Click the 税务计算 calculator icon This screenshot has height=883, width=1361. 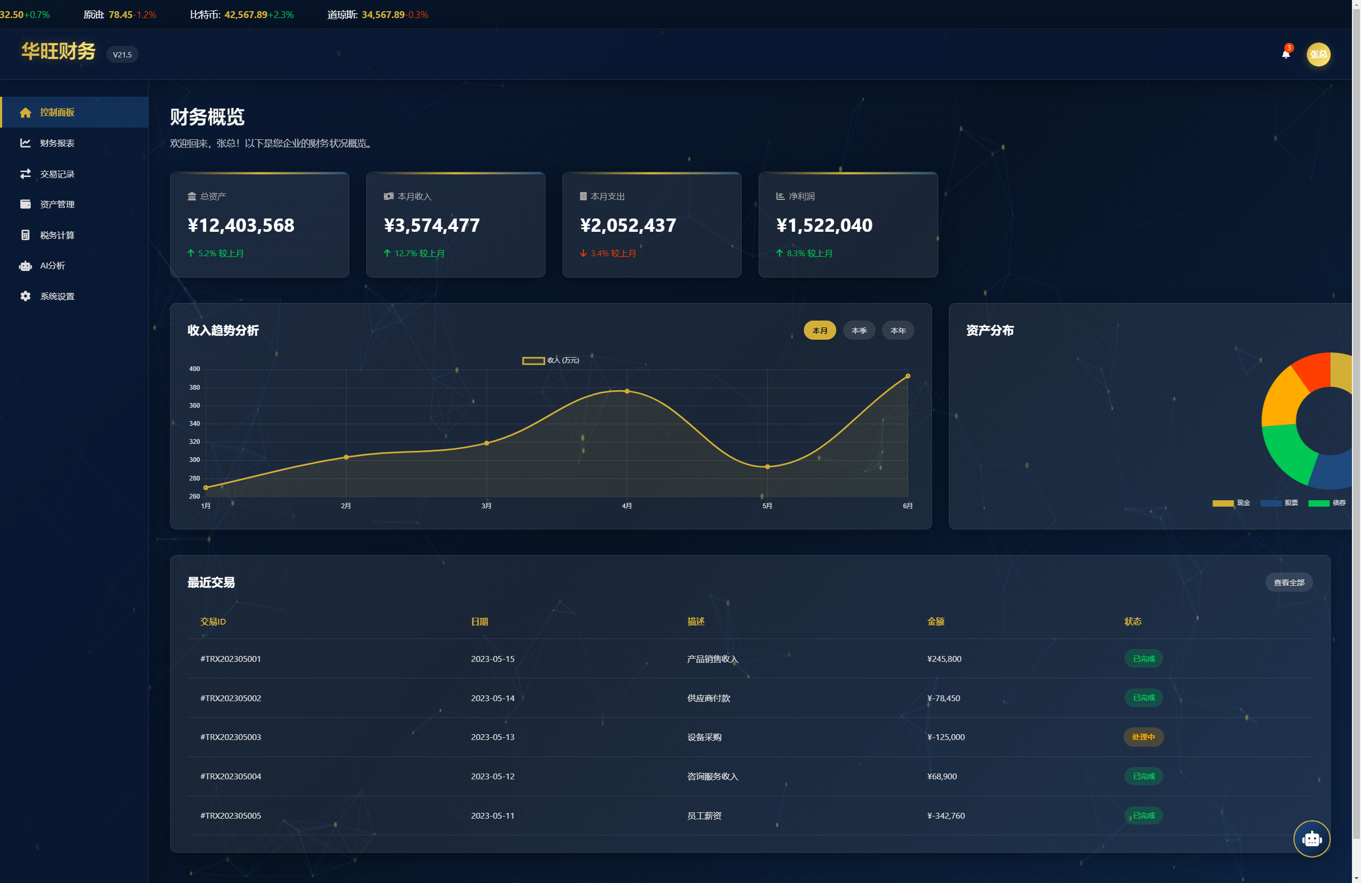[25, 235]
